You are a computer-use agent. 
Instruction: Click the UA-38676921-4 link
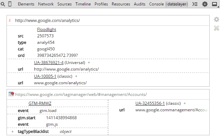(x=49, y=63)
